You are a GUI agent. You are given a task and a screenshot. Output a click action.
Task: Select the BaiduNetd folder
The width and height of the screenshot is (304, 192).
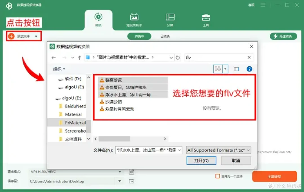coord(72,106)
